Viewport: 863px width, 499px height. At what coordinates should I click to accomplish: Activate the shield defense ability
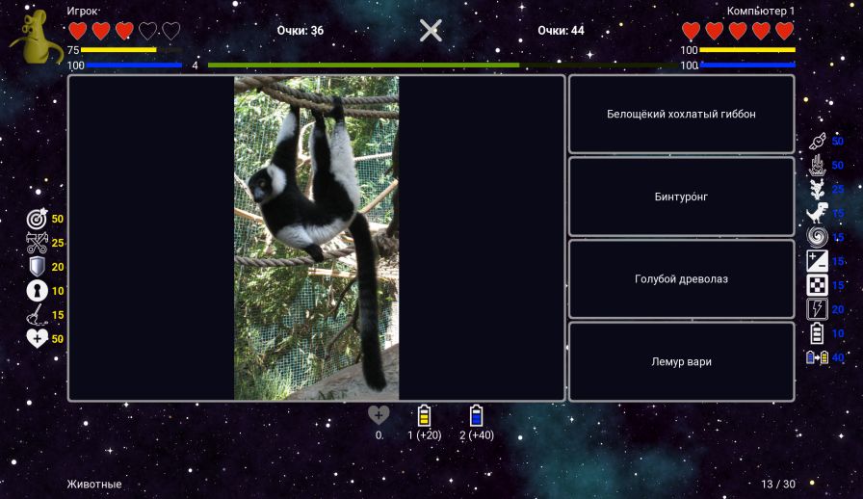tap(37, 267)
